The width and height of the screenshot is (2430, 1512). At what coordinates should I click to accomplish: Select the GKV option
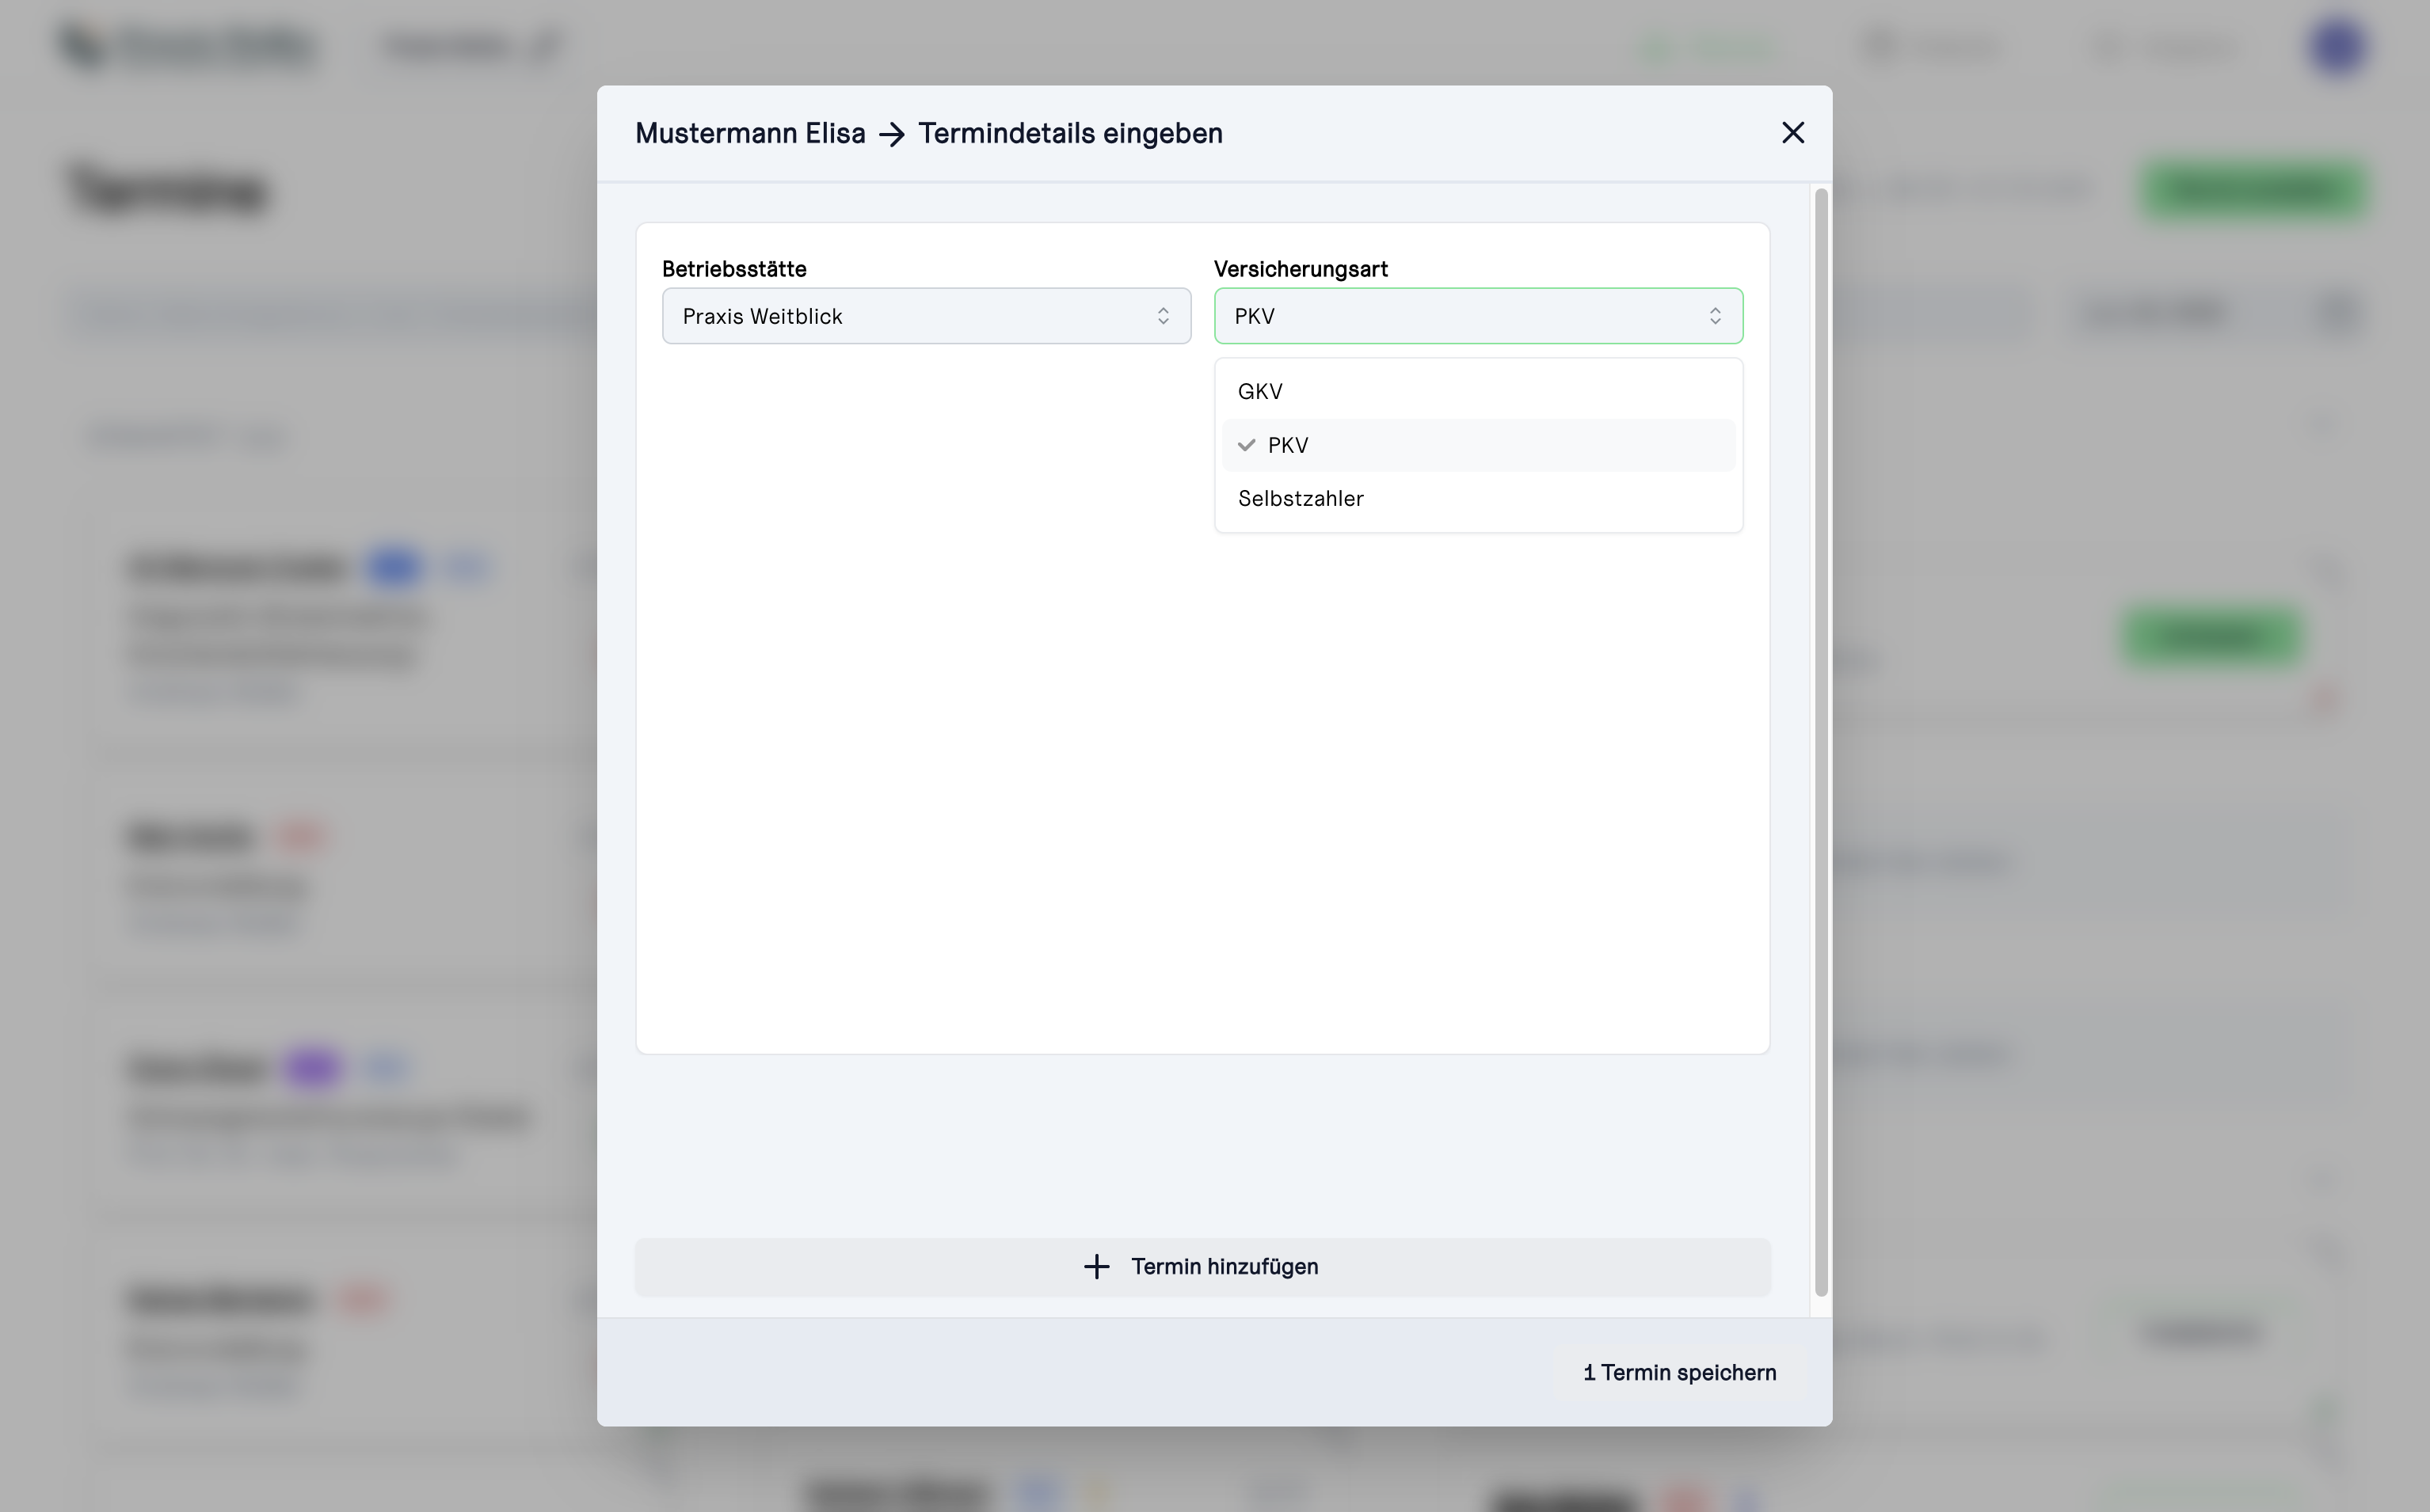point(1479,392)
